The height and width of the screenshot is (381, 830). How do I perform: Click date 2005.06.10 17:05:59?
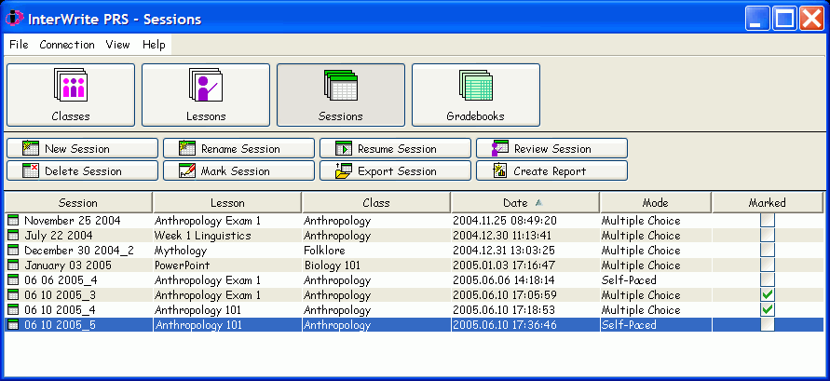click(x=505, y=294)
